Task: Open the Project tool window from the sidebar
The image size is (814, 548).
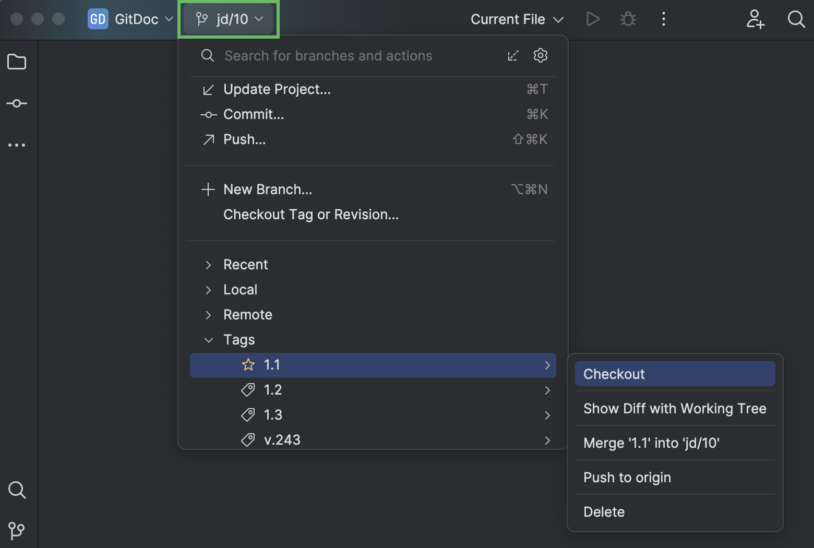Action: coord(17,62)
